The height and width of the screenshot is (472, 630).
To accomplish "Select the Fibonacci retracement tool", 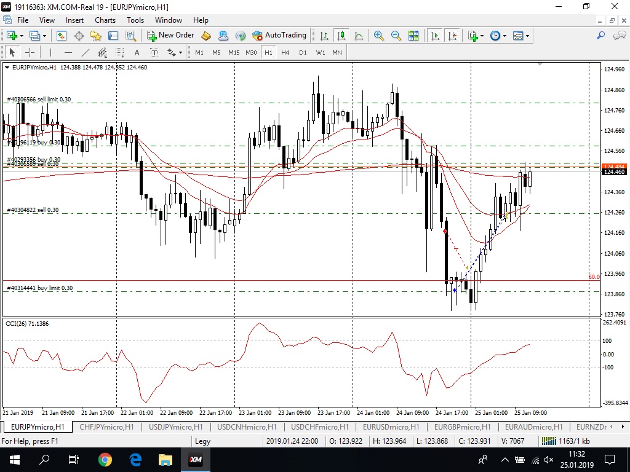I will coord(119,52).
